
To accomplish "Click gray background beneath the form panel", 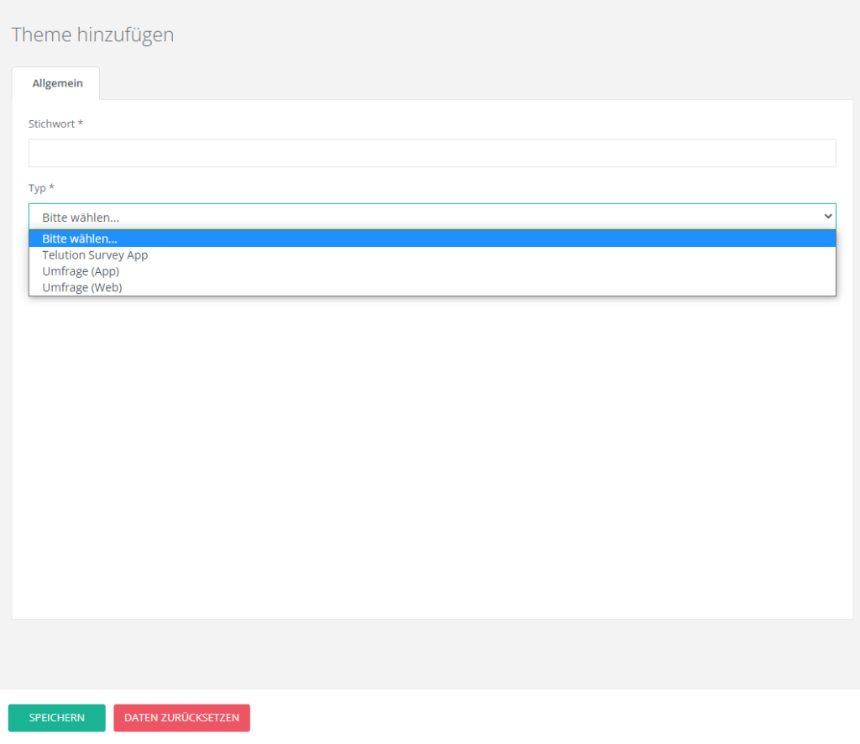I will (432, 653).
